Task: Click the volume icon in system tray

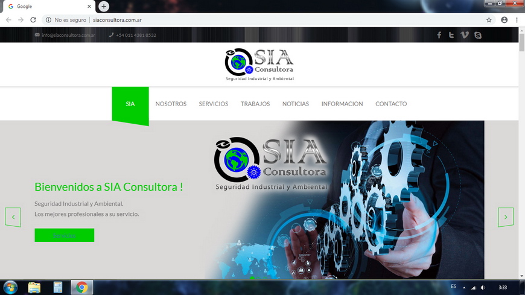Action: coord(483,288)
